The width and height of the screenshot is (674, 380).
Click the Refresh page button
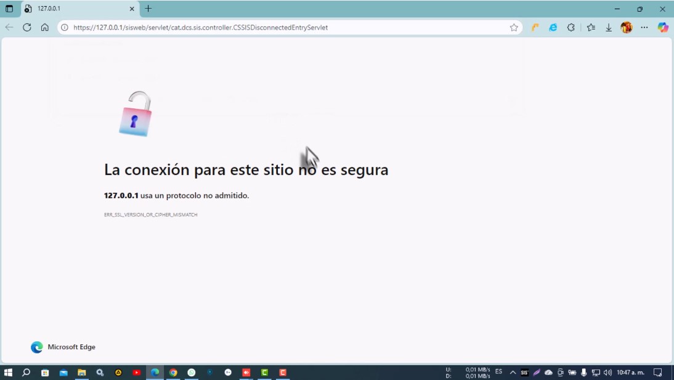point(26,27)
